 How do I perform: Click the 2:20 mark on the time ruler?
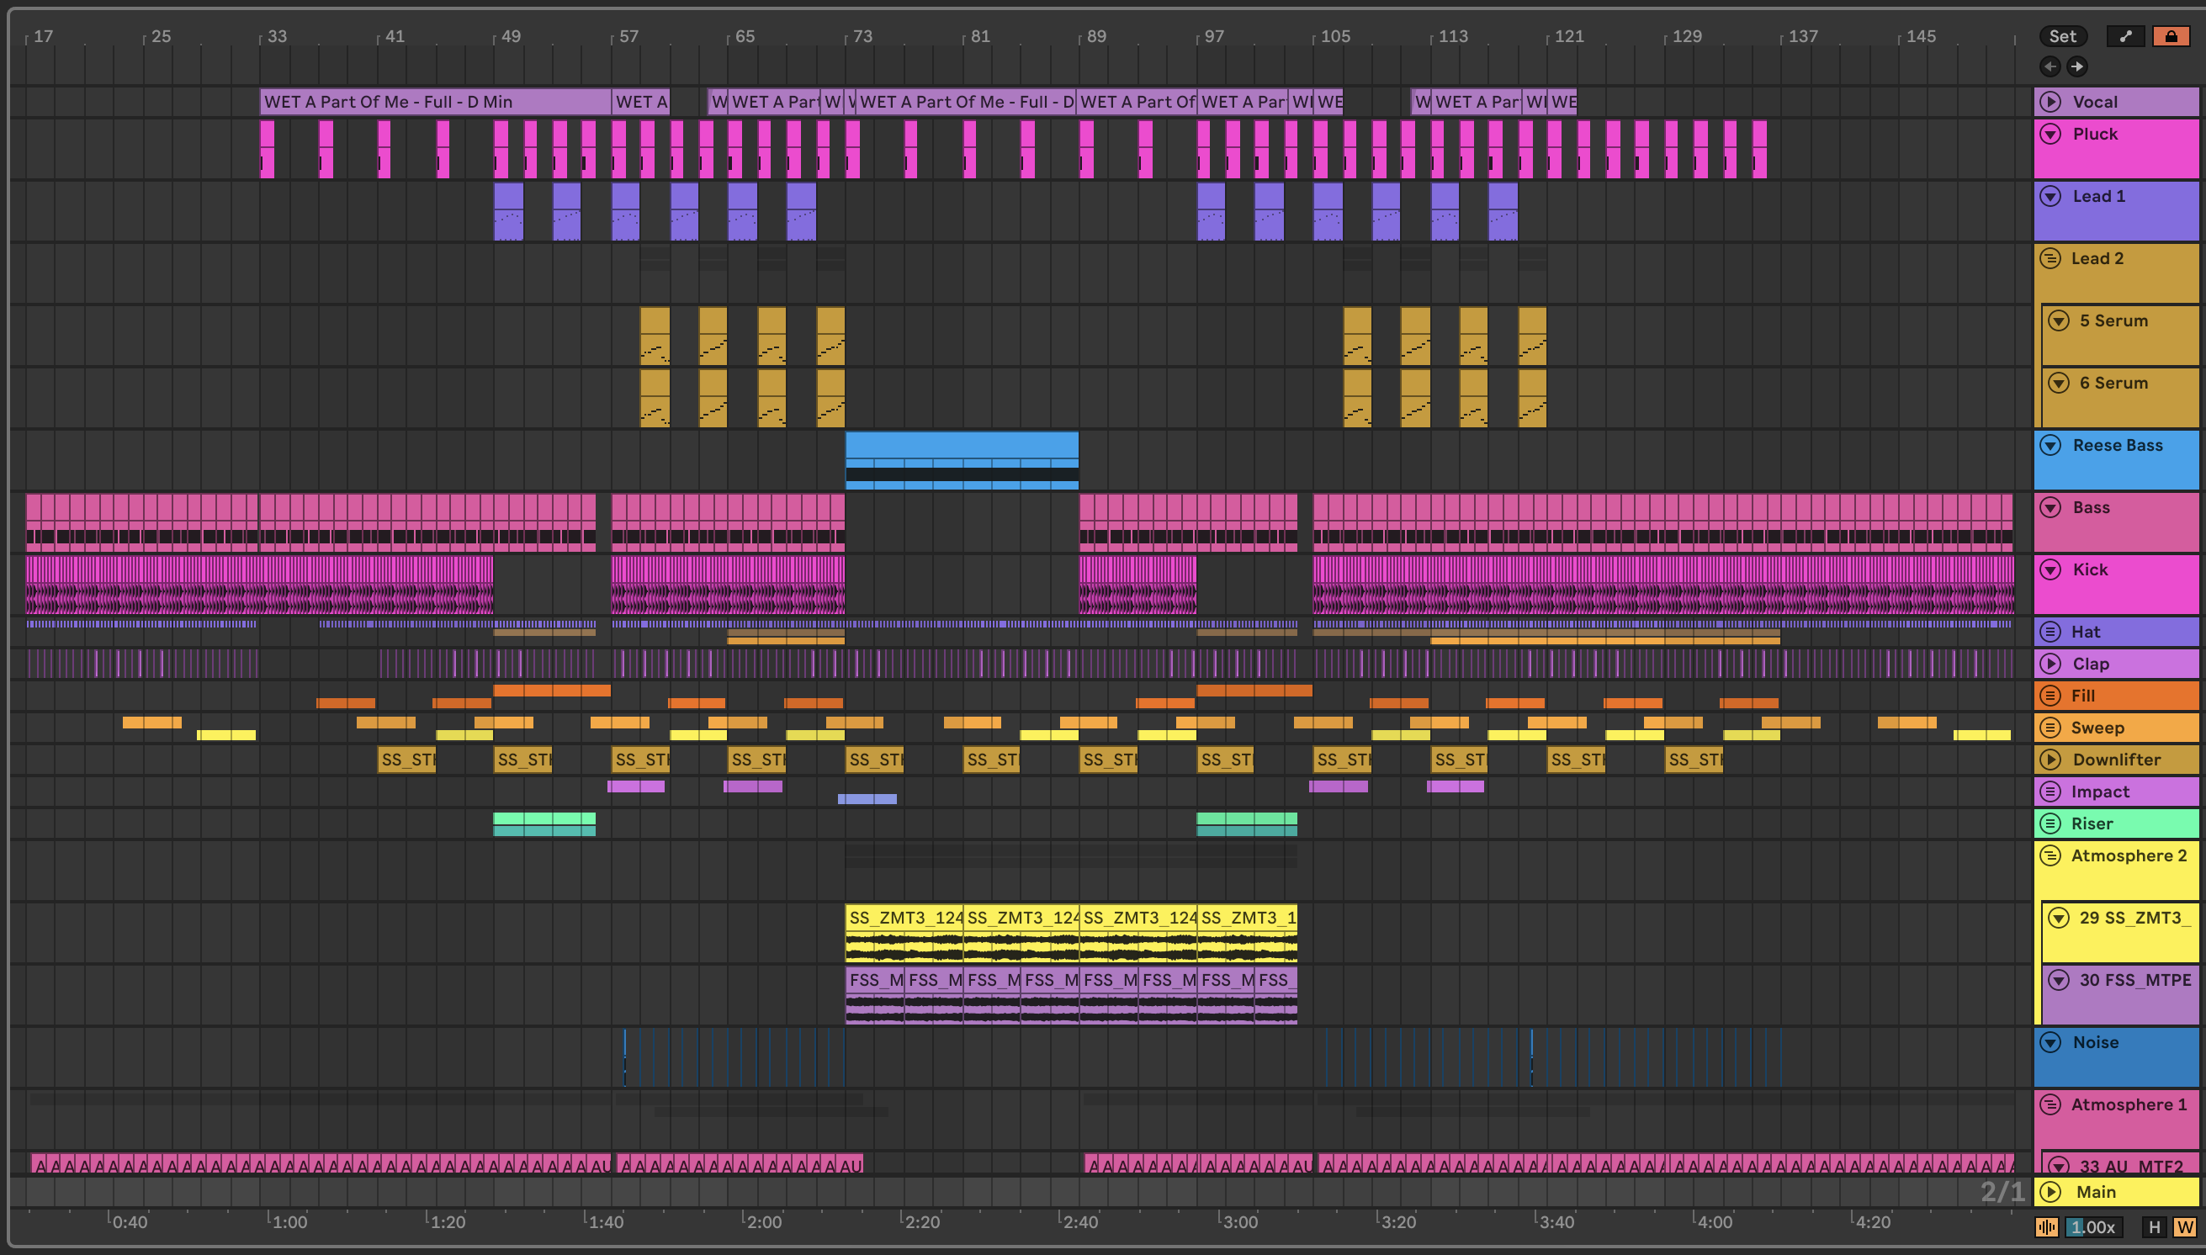(921, 1221)
